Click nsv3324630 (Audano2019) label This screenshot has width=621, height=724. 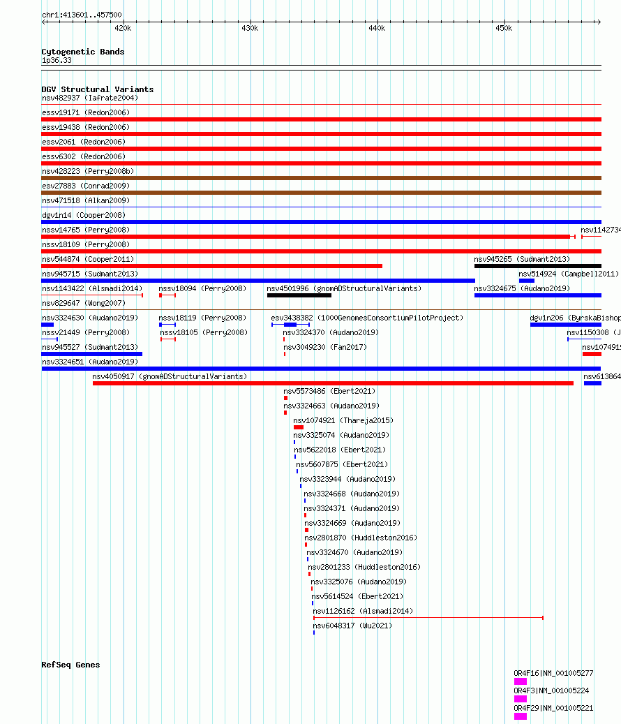90,318
